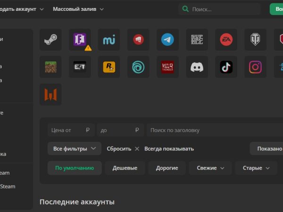Select the miHoYo category icon
The width and height of the screenshot is (283, 212).
[109, 40]
